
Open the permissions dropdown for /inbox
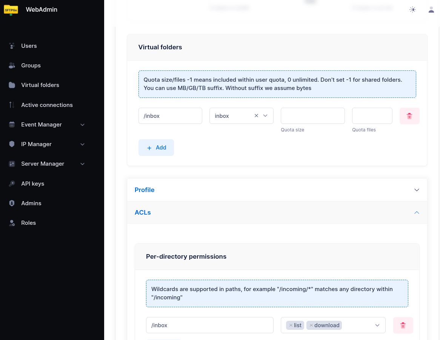pos(377,325)
